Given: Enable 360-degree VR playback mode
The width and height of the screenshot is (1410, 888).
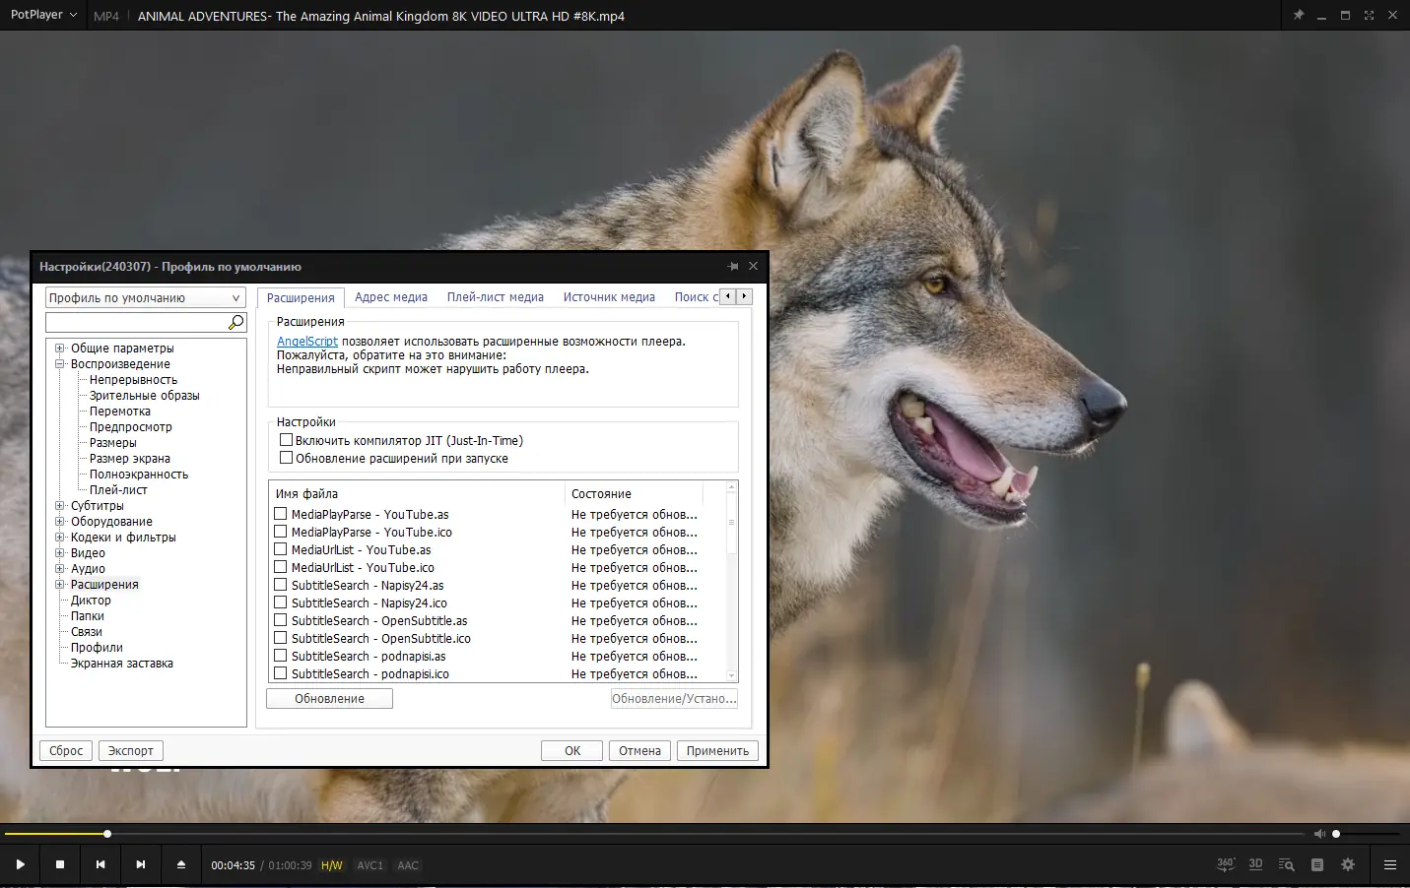Looking at the screenshot, I should (1225, 863).
